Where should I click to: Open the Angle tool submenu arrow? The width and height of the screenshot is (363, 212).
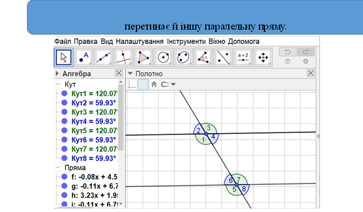pos(210,64)
